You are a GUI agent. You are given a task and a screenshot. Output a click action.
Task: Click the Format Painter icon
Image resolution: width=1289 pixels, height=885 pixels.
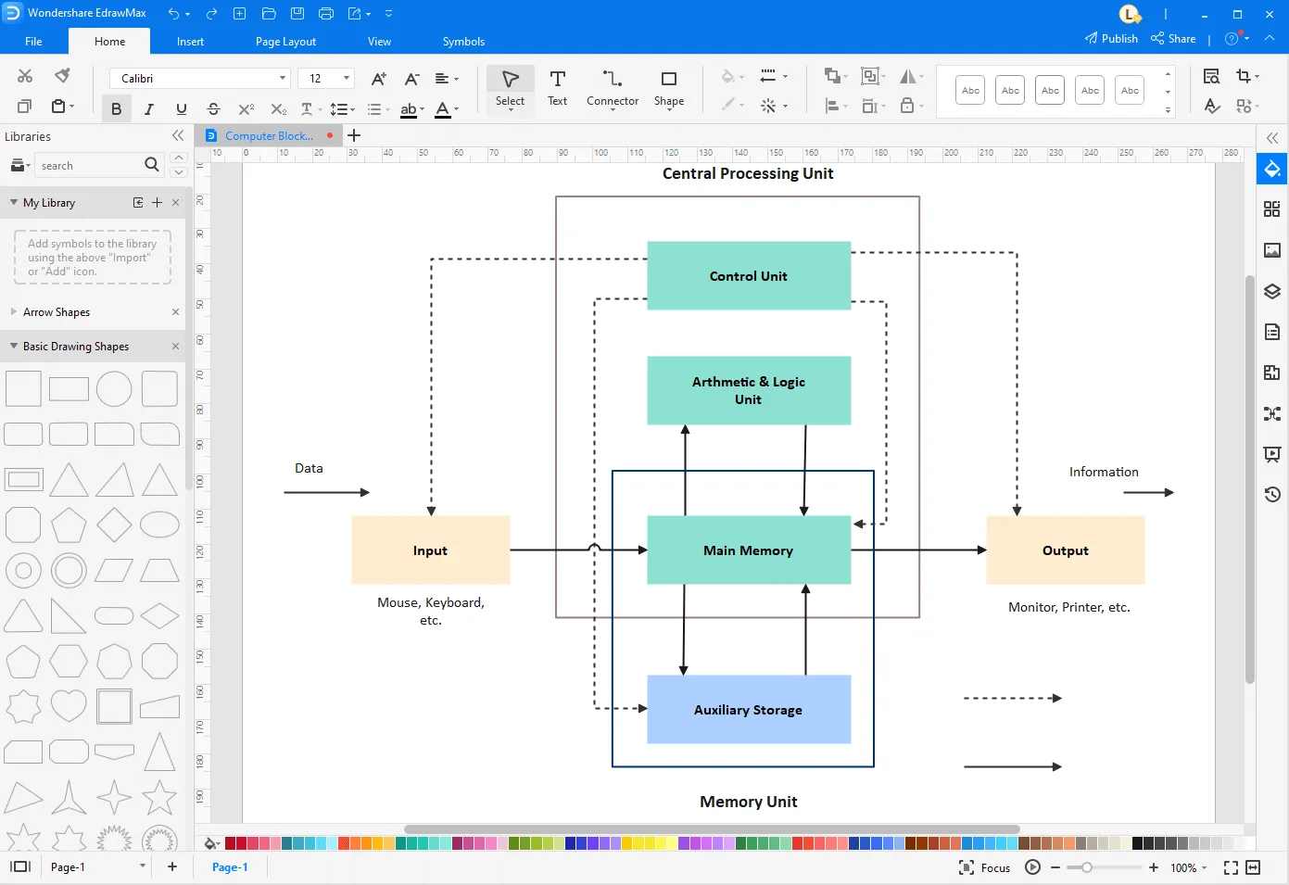pos(62,76)
